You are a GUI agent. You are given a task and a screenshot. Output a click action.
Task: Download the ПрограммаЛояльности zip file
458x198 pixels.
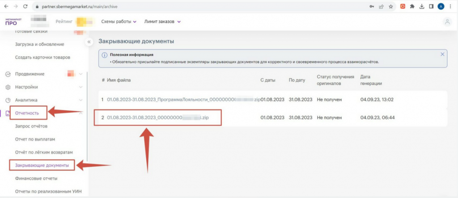(182, 99)
